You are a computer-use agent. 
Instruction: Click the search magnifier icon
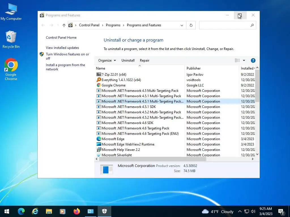[x=252, y=25]
